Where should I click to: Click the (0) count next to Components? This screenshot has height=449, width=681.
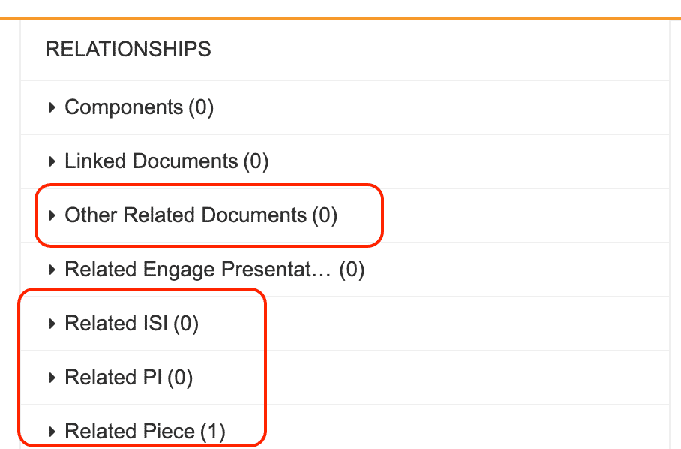click(x=201, y=107)
